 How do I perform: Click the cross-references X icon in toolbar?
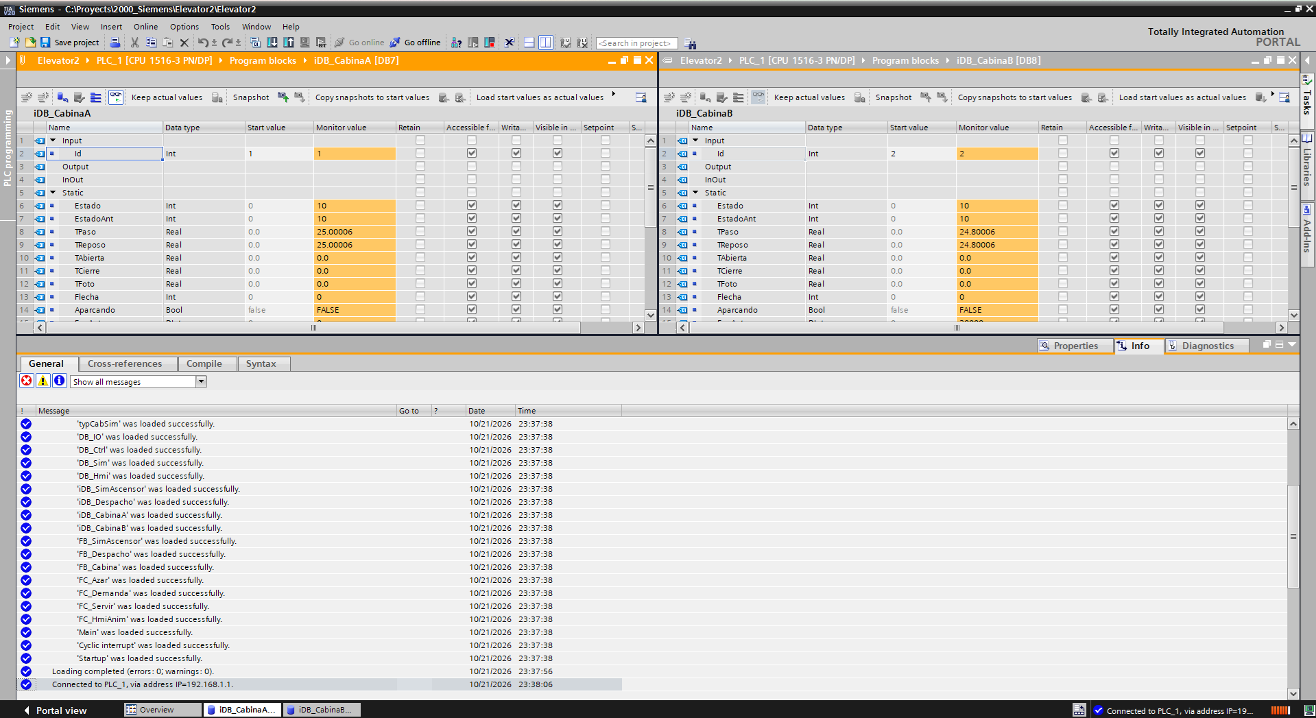509,43
